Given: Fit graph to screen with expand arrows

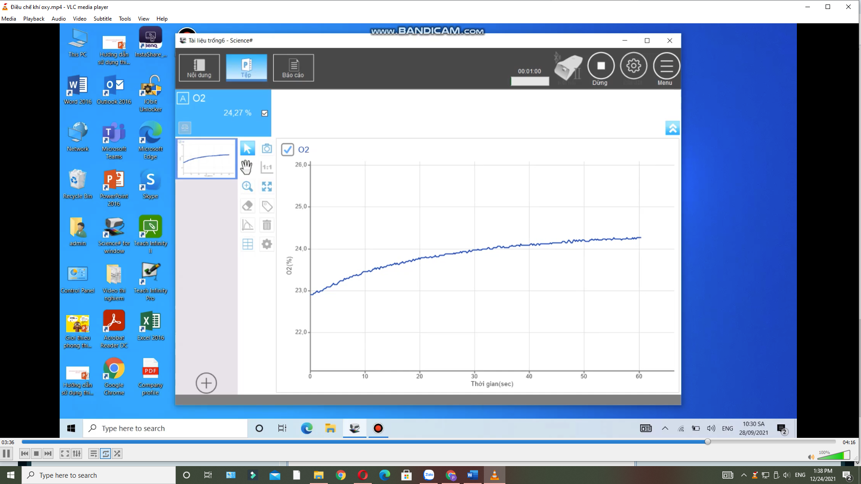Looking at the screenshot, I should (x=267, y=186).
